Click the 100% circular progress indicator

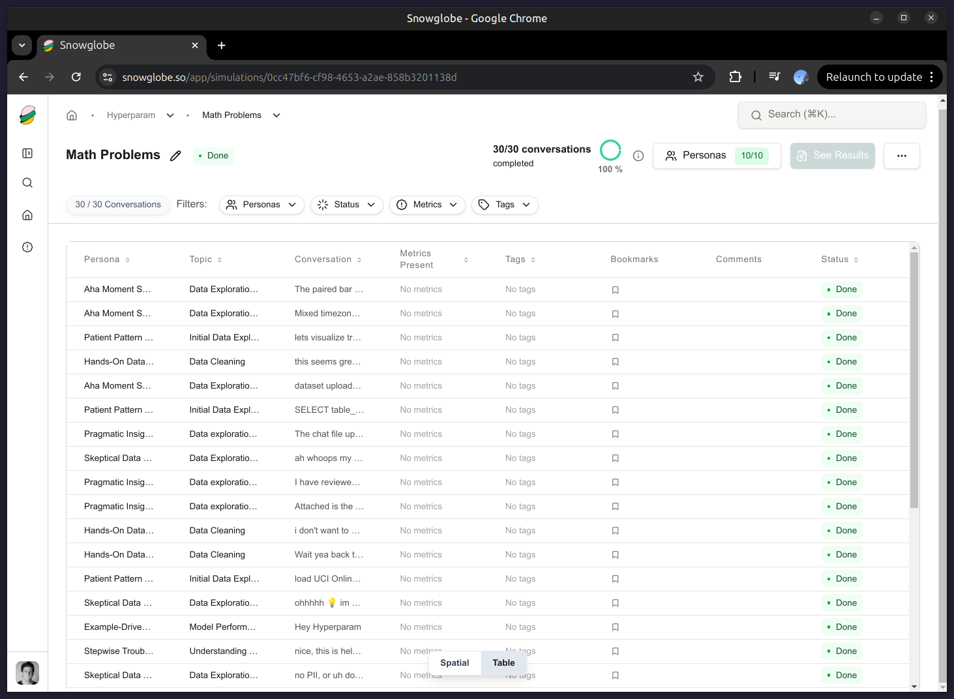coord(610,151)
